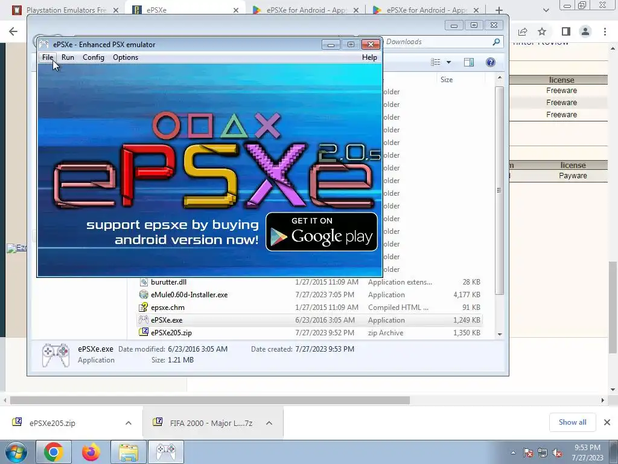The width and height of the screenshot is (618, 464).
Task: Open Firefox from the taskbar
Action: [x=91, y=452]
